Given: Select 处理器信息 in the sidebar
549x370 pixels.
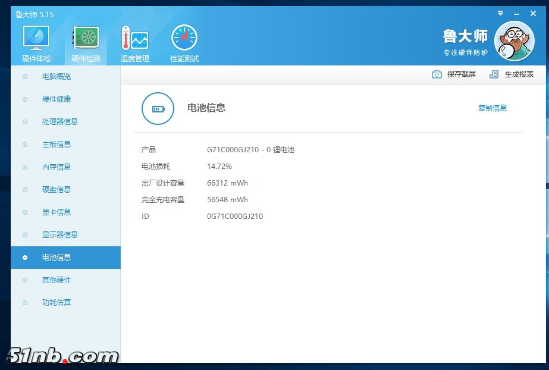Looking at the screenshot, I should click(x=60, y=122).
